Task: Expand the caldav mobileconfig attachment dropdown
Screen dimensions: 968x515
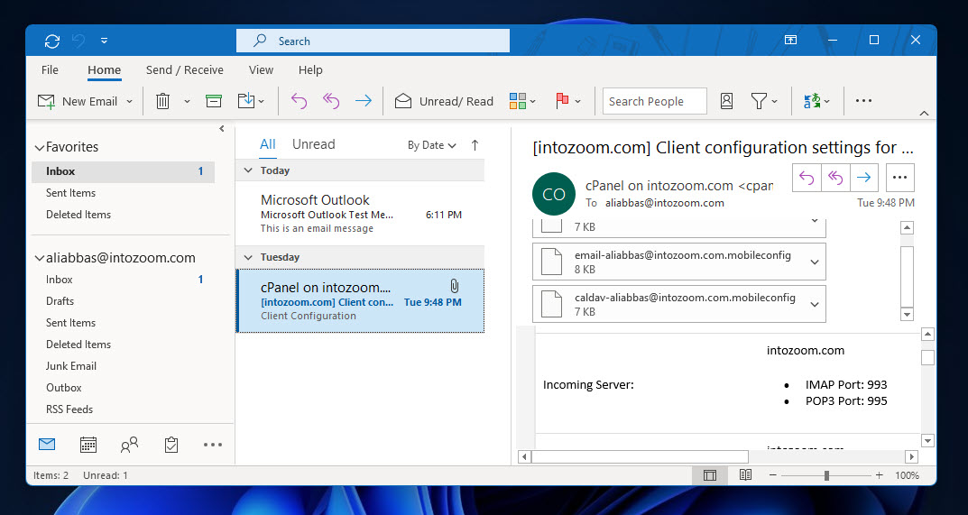Action: [x=815, y=305]
